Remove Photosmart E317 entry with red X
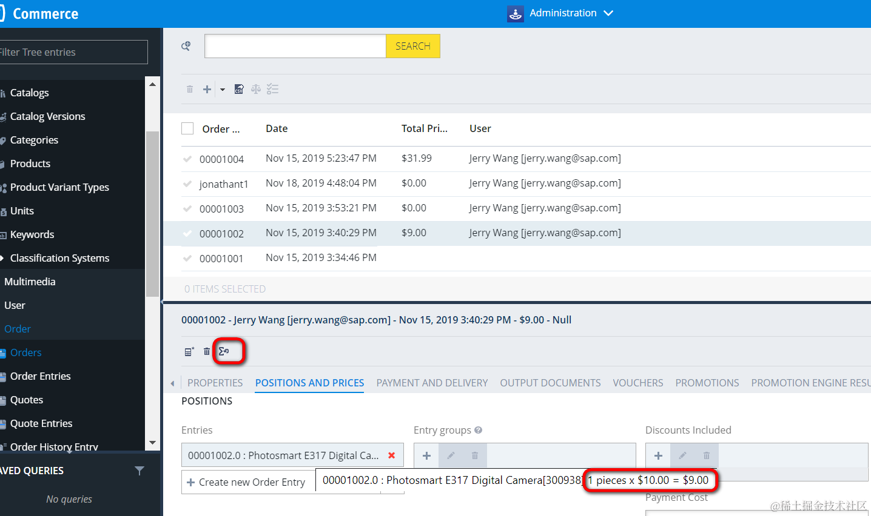 392,455
